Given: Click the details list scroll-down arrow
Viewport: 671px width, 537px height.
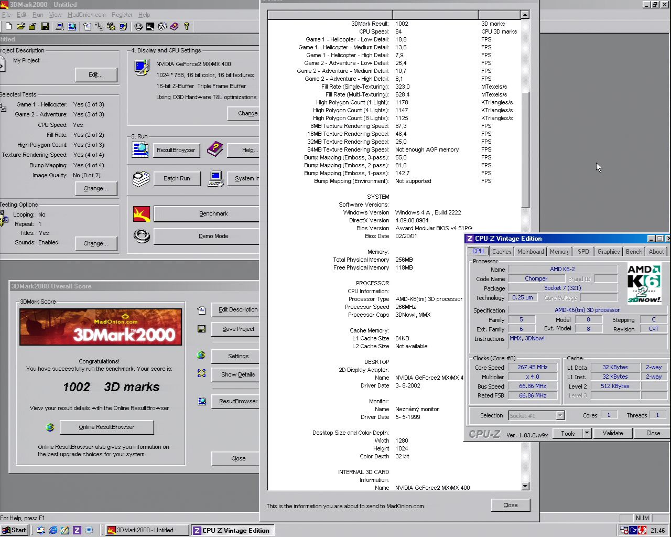Looking at the screenshot, I should pos(525,486).
